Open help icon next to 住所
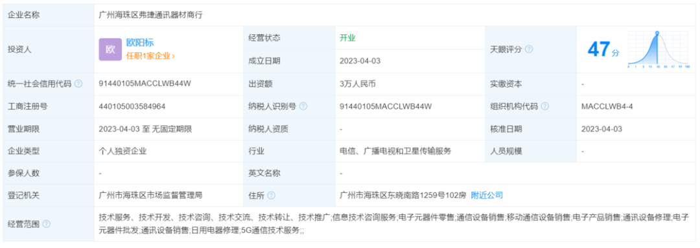700x248 pixels. (272, 196)
